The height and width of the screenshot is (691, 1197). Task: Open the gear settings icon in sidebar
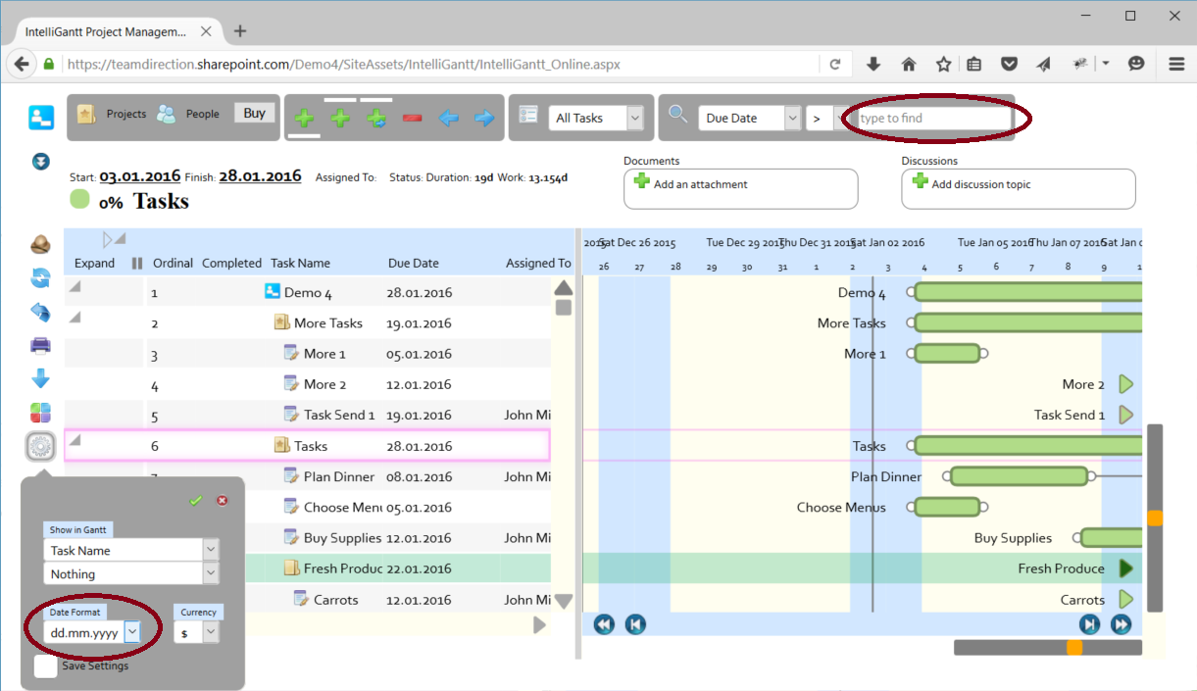point(40,447)
